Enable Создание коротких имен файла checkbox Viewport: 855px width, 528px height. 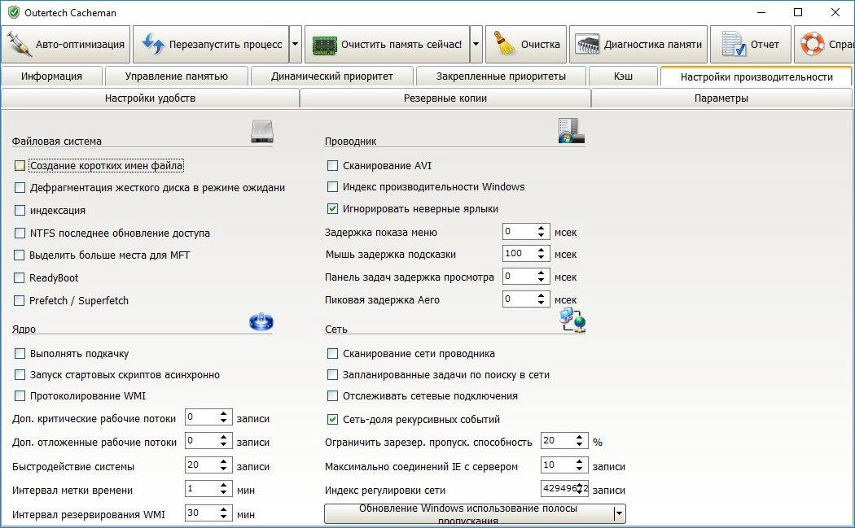pyautogui.click(x=20, y=165)
